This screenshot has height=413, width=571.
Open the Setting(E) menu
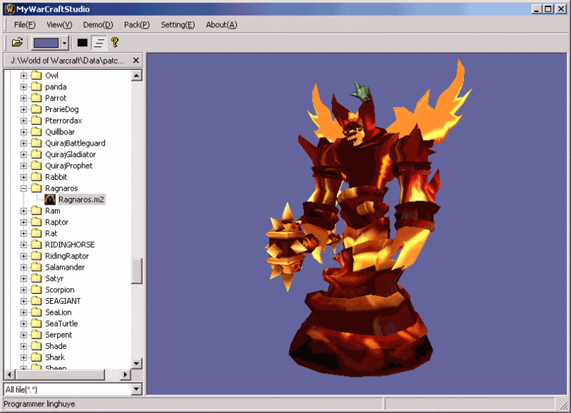coord(178,25)
